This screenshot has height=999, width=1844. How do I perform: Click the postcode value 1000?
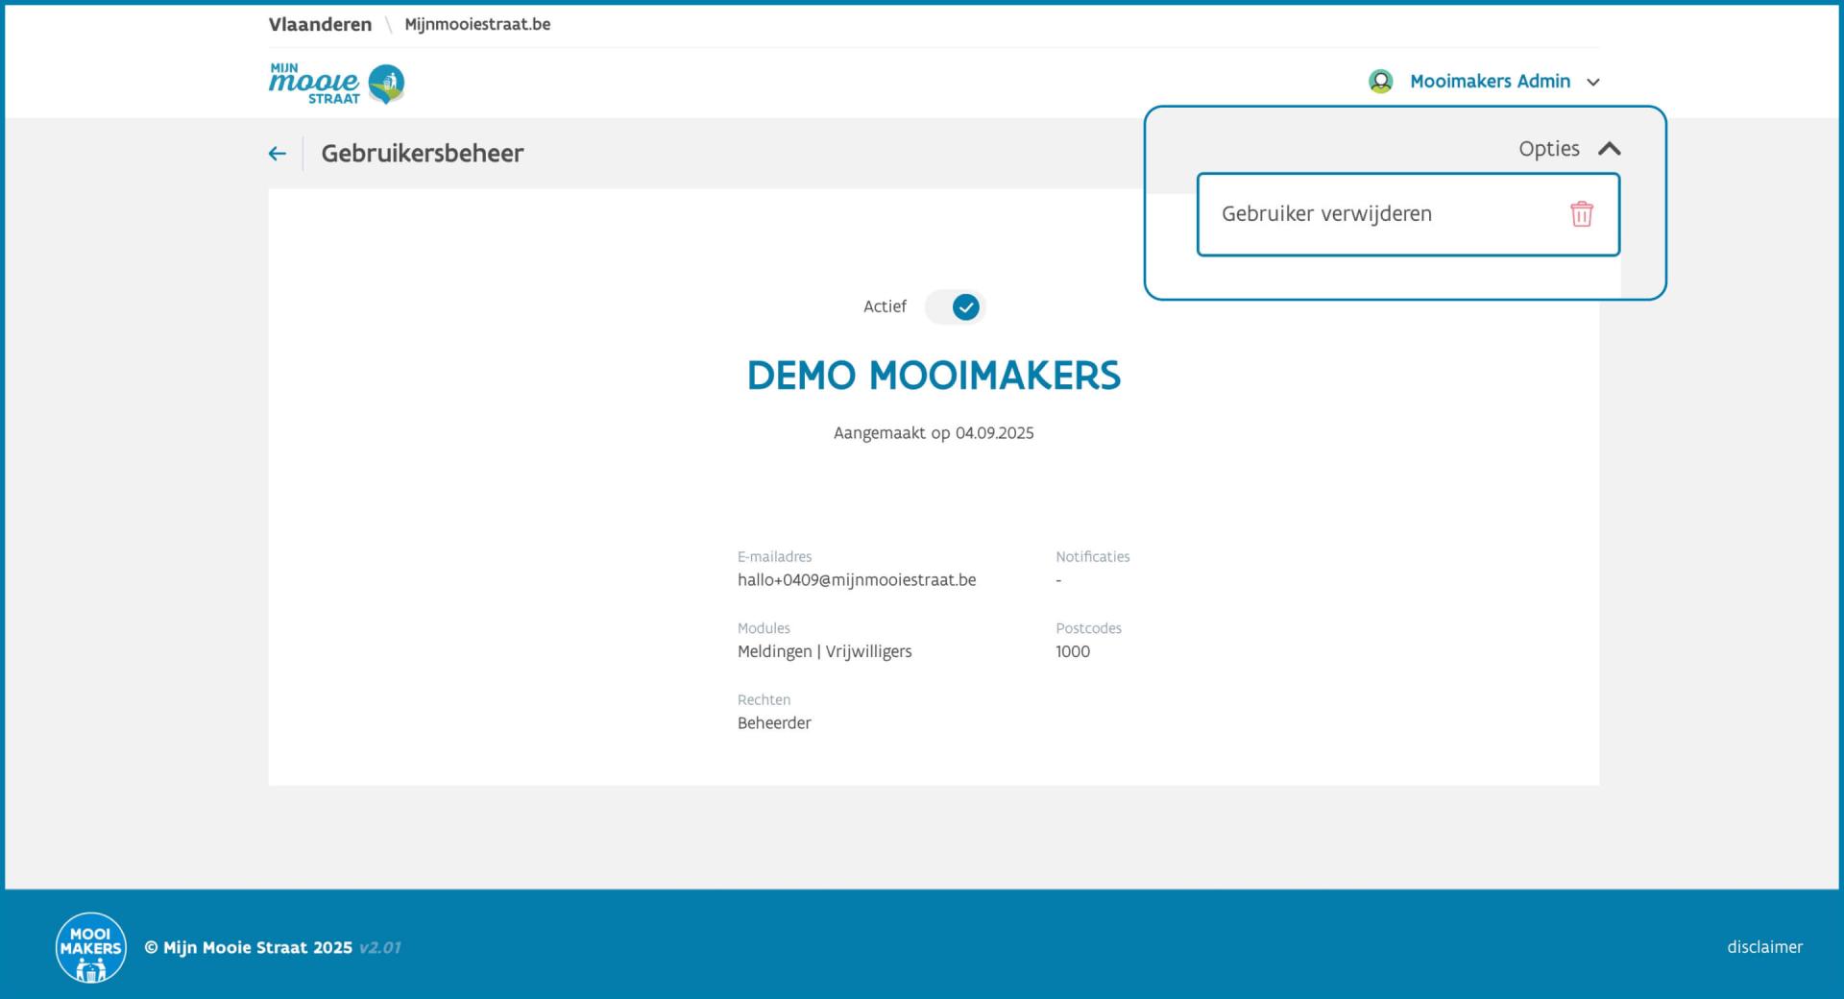pyautogui.click(x=1073, y=651)
